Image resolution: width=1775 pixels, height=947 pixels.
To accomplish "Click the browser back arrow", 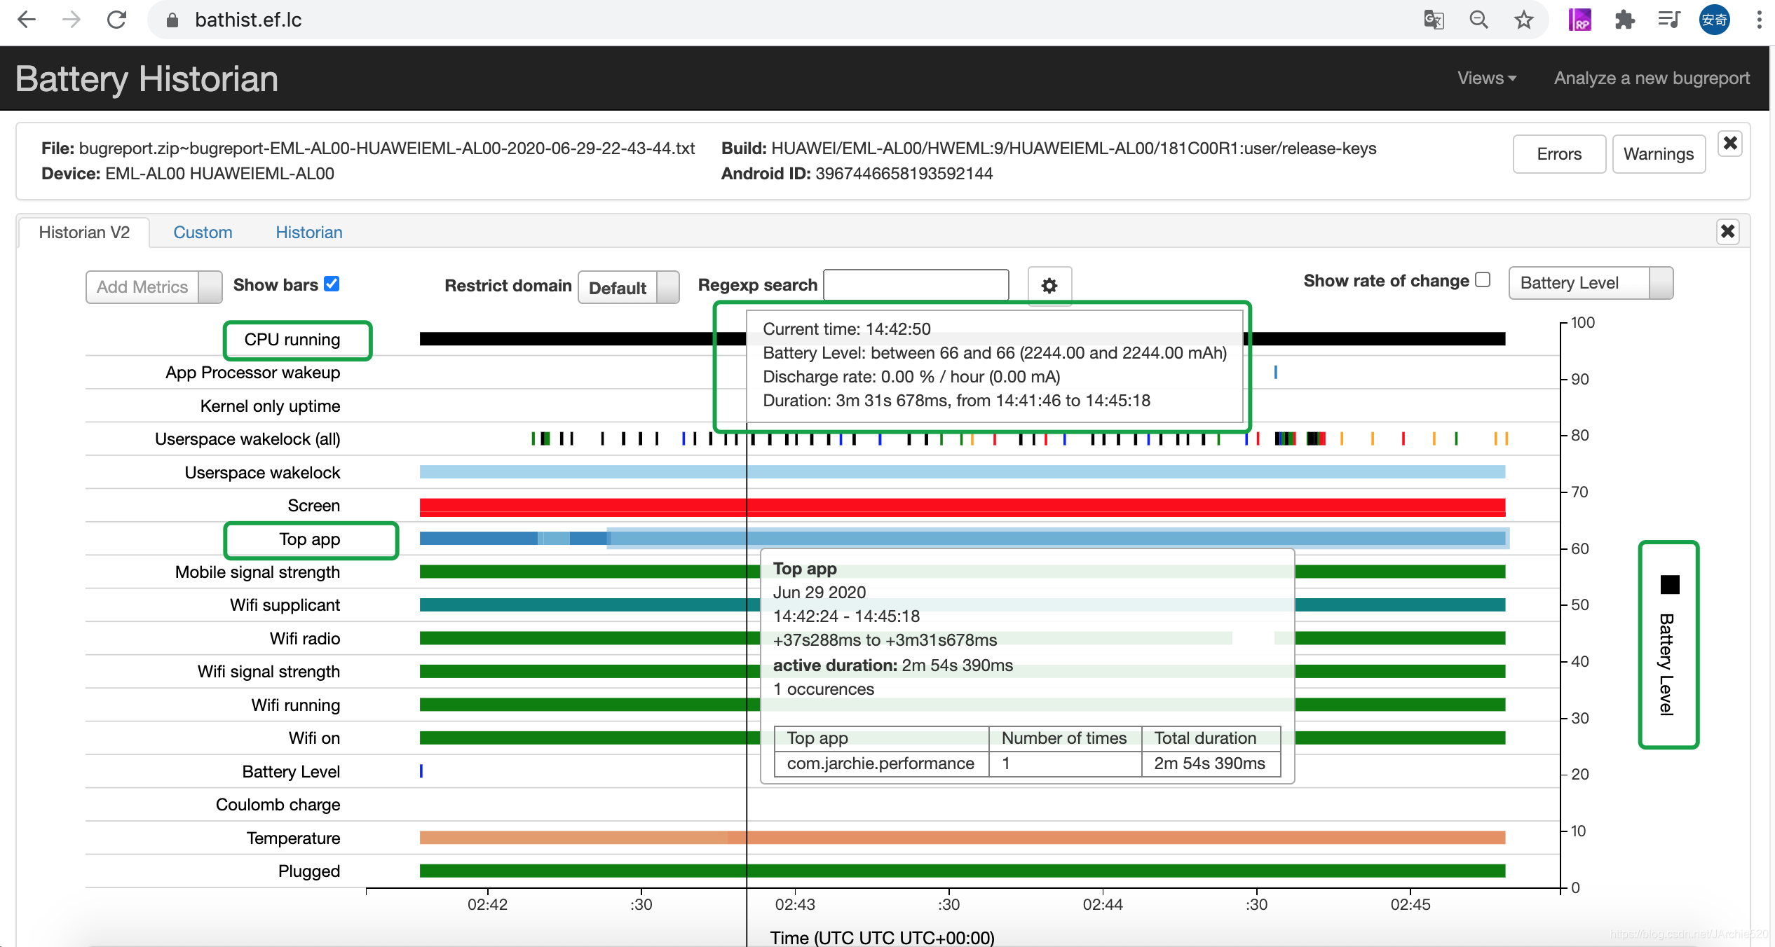I will pos(27,20).
